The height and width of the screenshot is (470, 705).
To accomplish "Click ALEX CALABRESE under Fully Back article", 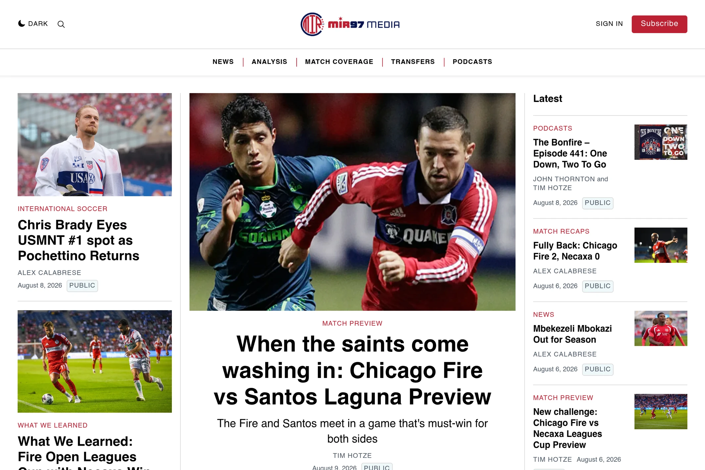I will pyautogui.click(x=565, y=271).
